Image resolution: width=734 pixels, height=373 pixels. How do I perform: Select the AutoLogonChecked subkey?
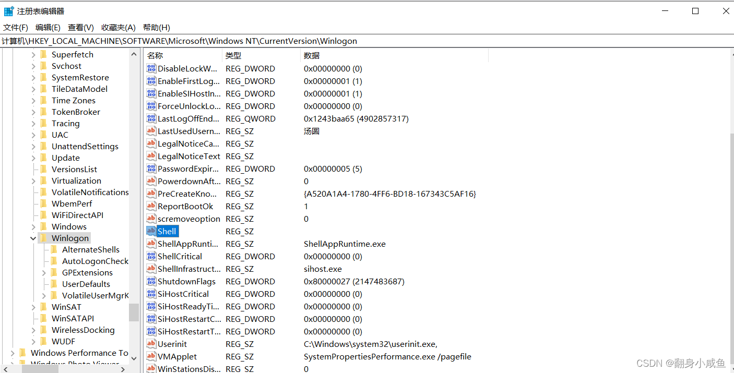coord(95,261)
